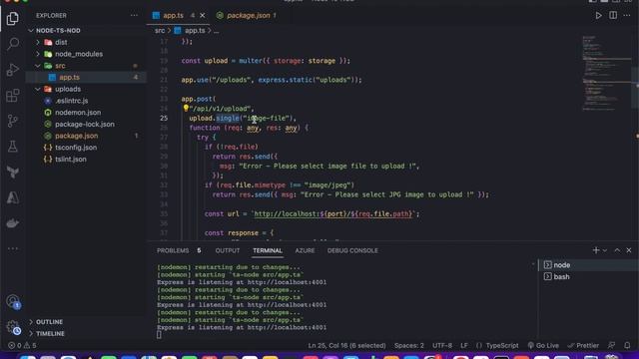Open the AZURE panel tab

pos(305,250)
